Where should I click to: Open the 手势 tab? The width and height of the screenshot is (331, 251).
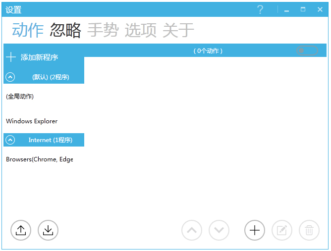pos(103,31)
